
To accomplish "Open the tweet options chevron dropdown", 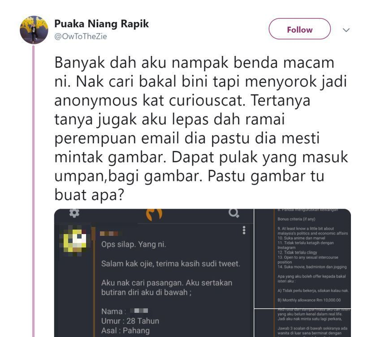I will (346, 30).
